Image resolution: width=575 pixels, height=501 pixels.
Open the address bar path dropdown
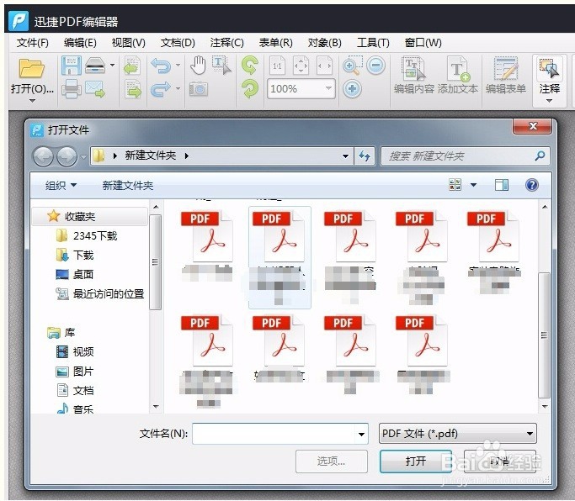345,156
